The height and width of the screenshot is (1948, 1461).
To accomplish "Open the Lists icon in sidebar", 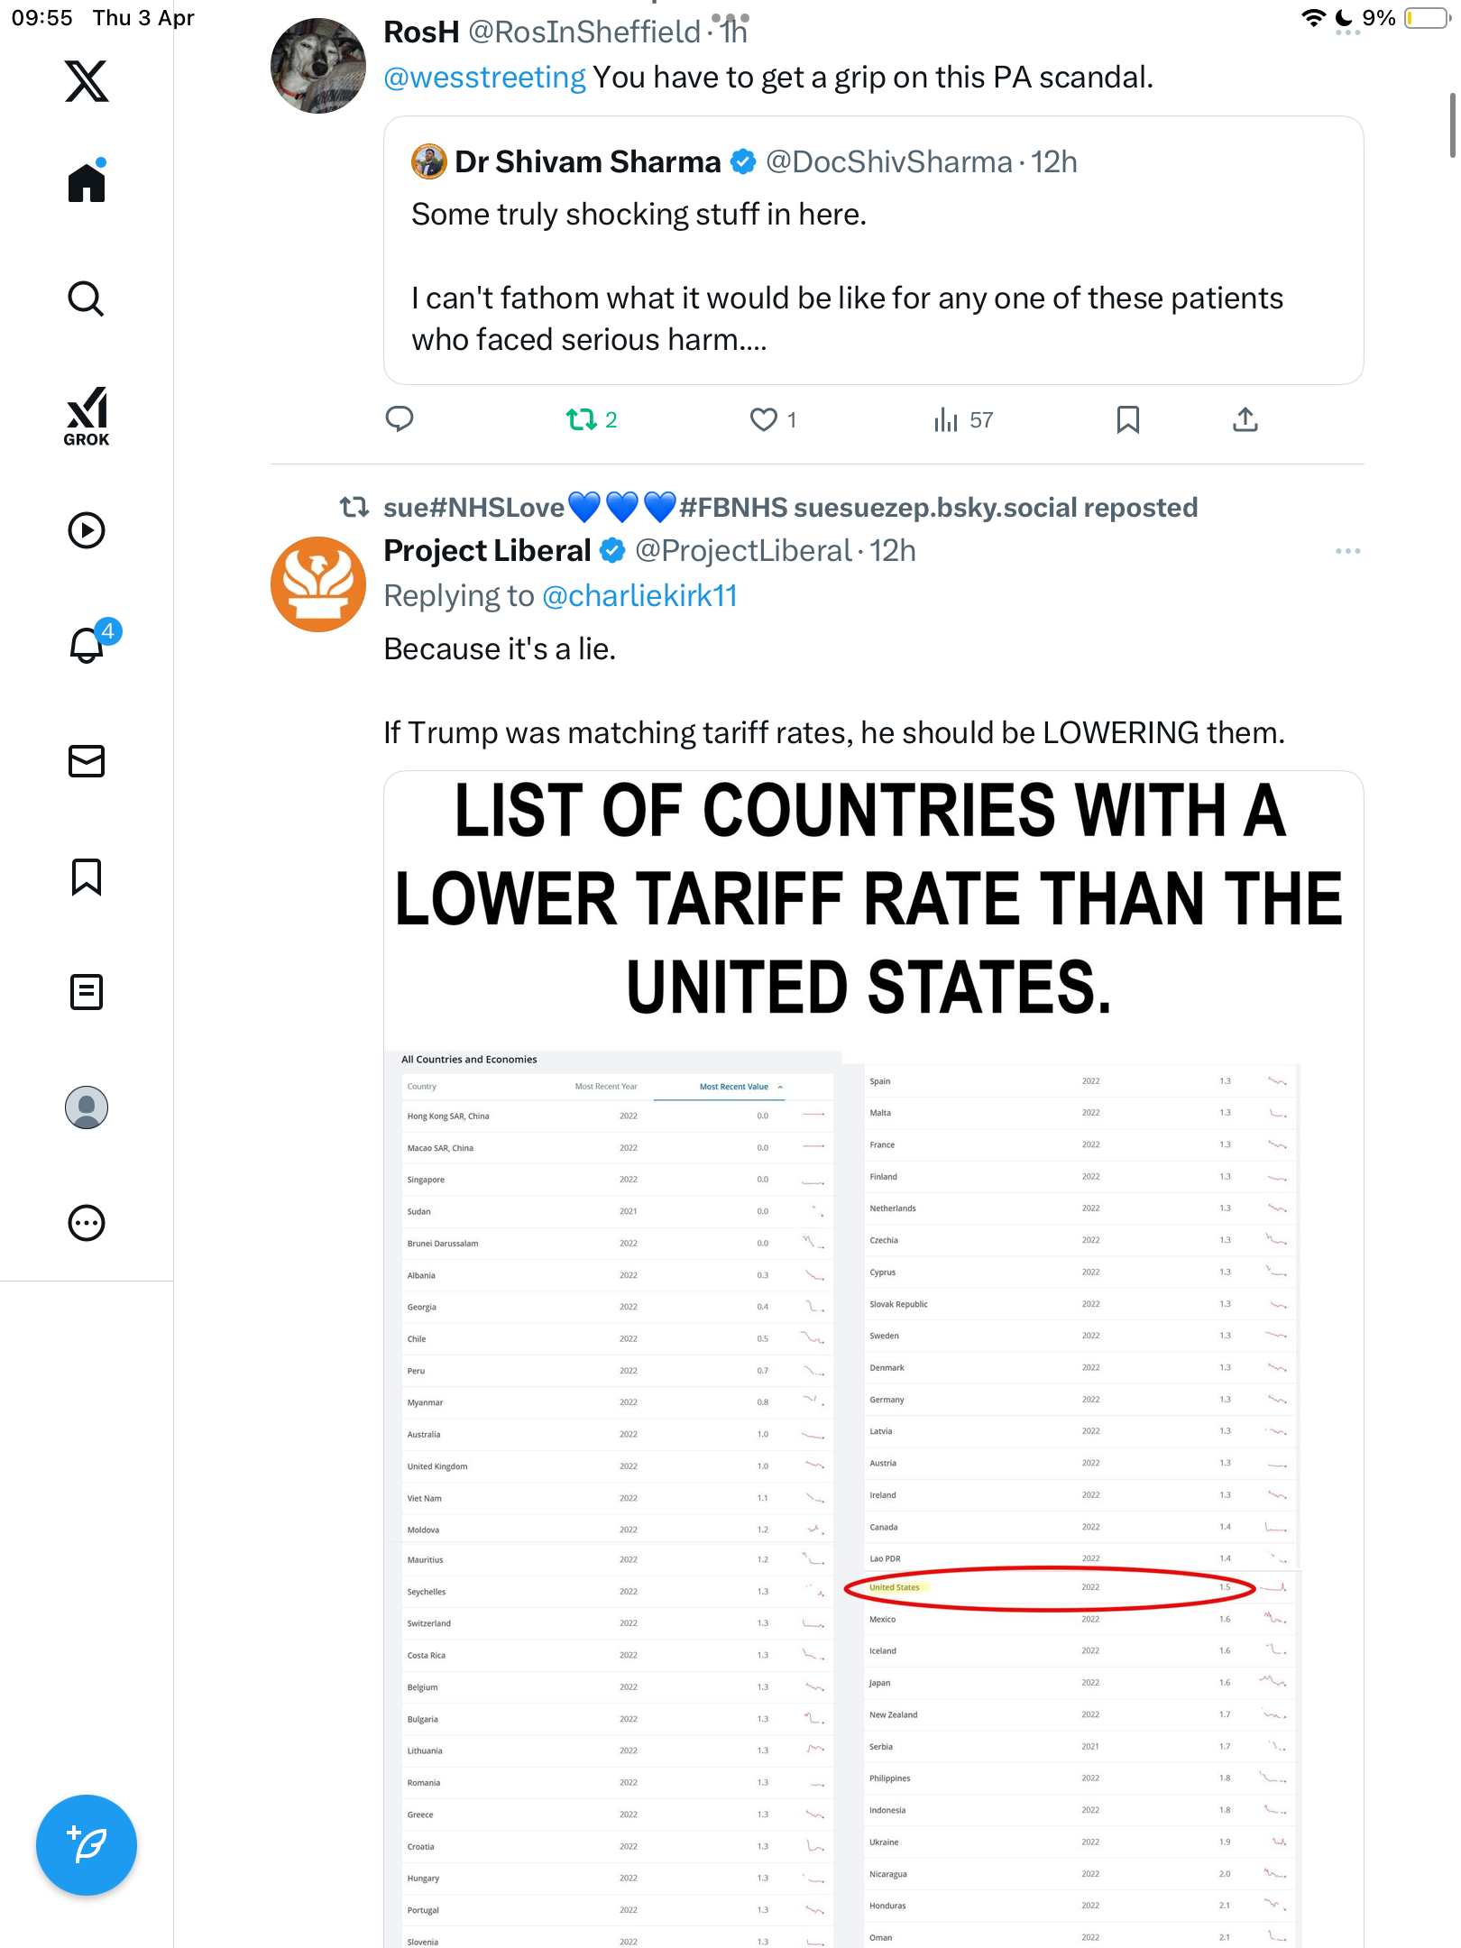I will pos(87,992).
